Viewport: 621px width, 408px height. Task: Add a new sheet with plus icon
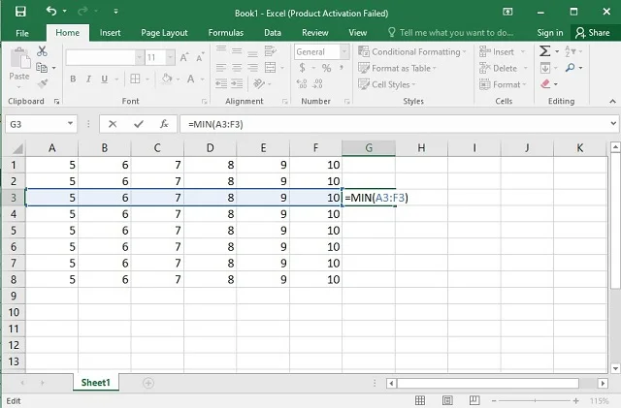148,383
